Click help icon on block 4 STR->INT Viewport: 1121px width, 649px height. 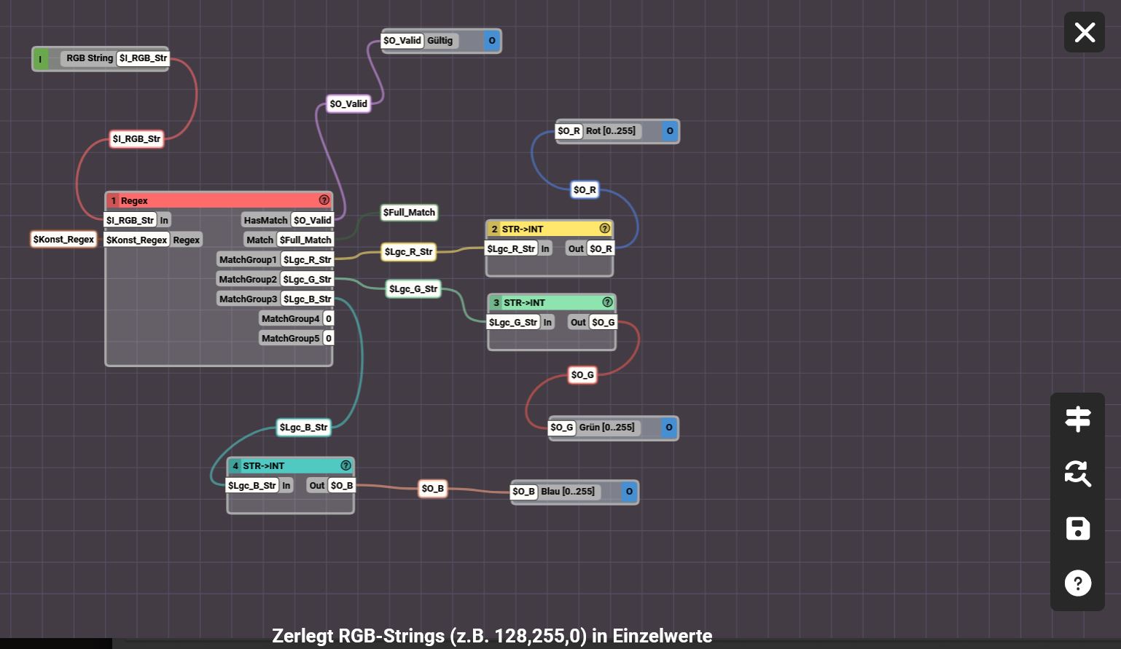[x=345, y=465]
